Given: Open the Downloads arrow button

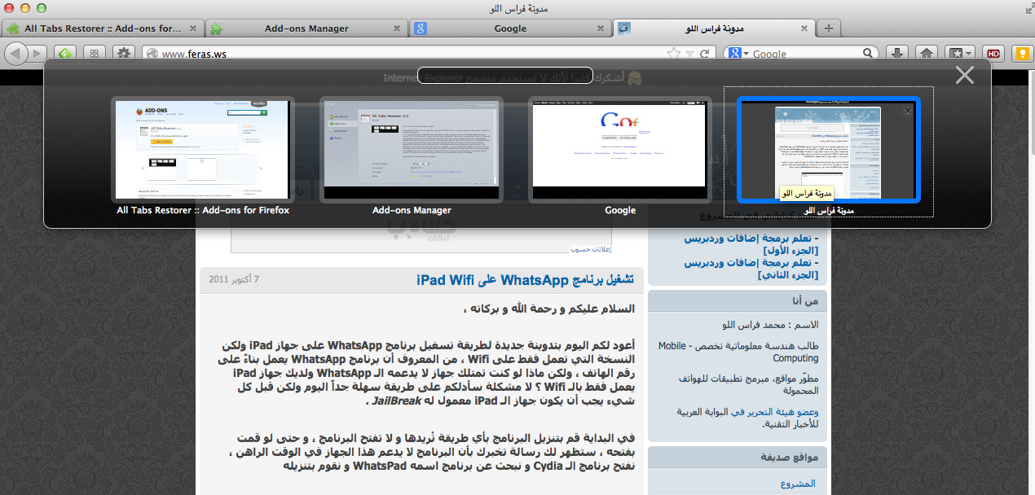Looking at the screenshot, I should [896, 54].
